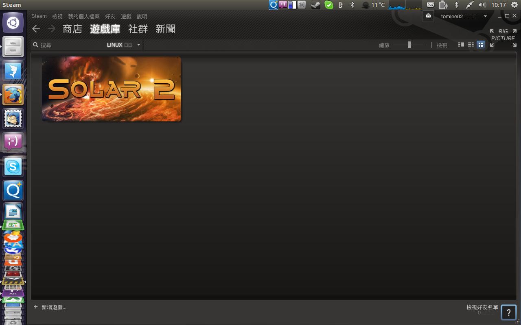Open the Steam menu
The width and height of the screenshot is (521, 325).
(39, 16)
